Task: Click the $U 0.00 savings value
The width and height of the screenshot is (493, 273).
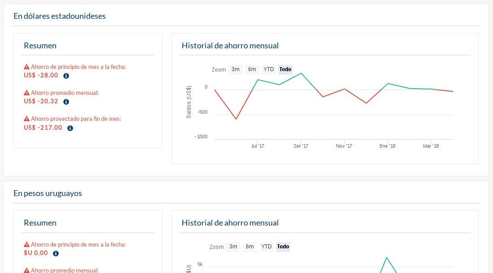Action: tap(35, 253)
